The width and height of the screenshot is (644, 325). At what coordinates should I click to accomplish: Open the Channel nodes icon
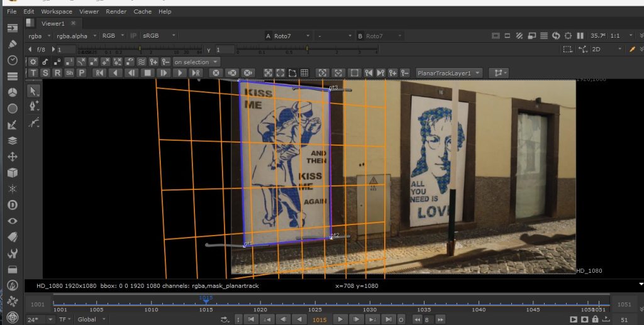13,76
